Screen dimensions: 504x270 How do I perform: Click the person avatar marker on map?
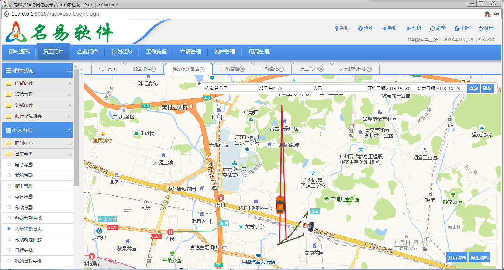click(x=307, y=226)
